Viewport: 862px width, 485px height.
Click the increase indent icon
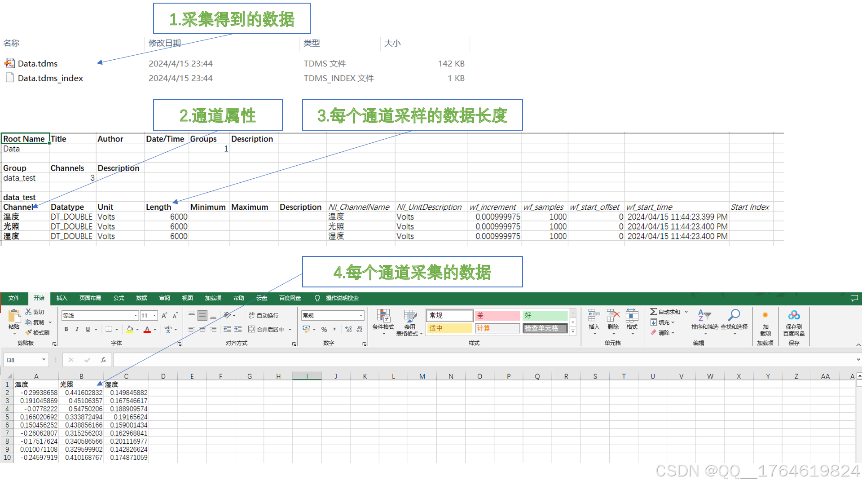(238, 329)
